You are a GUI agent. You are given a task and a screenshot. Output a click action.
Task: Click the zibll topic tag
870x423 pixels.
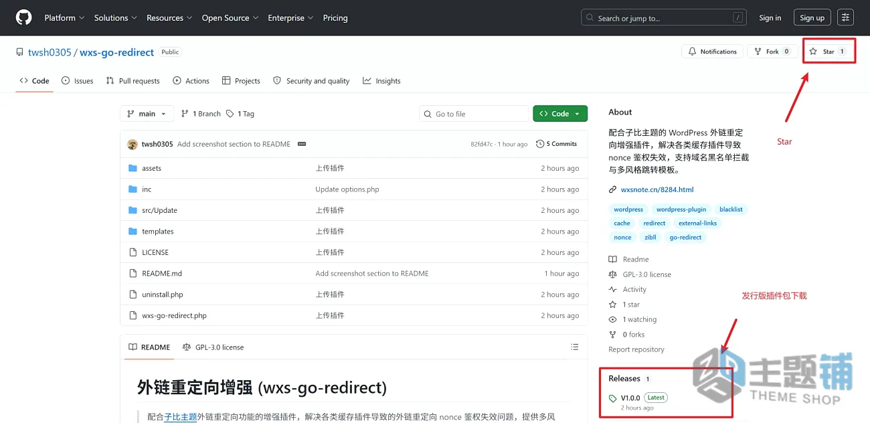click(650, 238)
